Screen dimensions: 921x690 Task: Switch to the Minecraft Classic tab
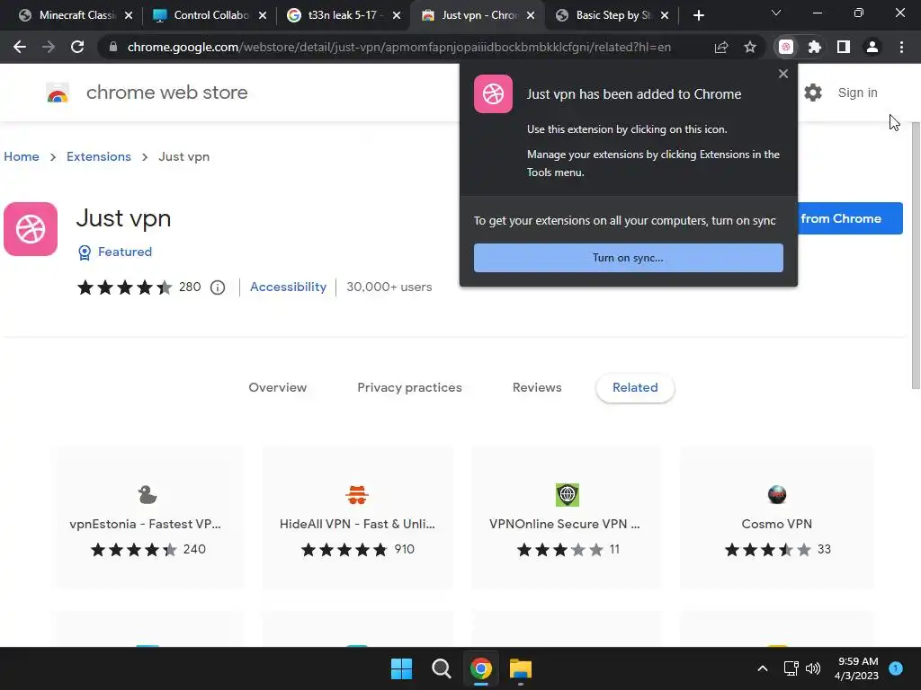[76, 15]
